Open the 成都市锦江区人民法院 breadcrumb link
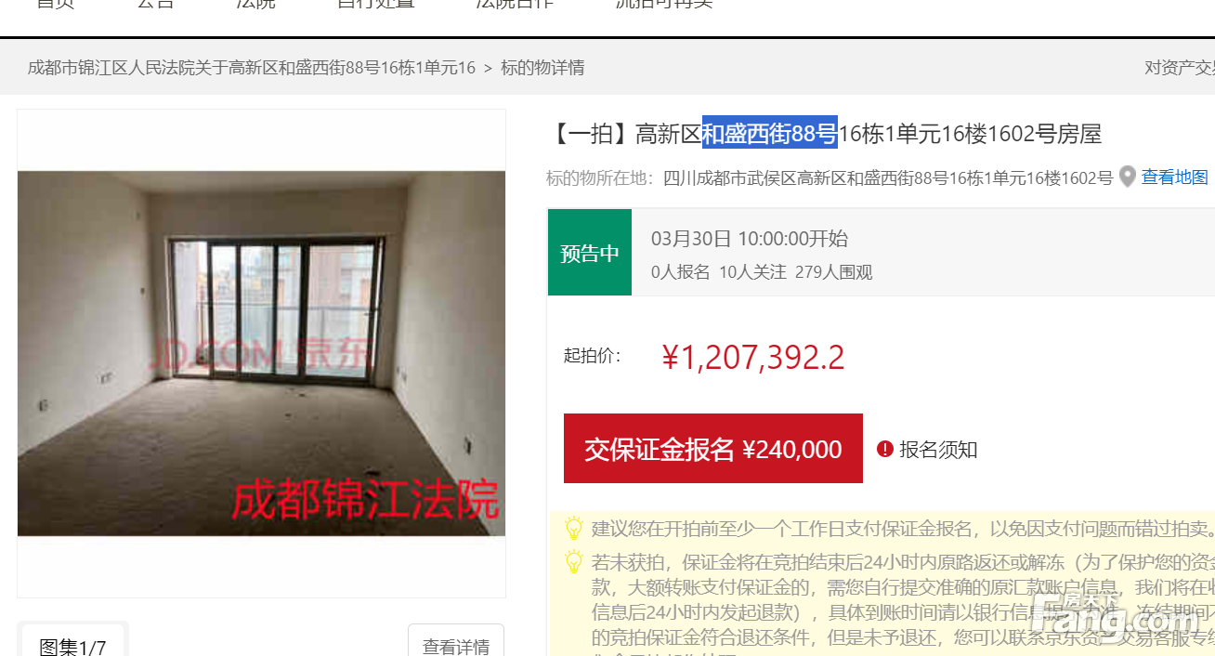 [252, 68]
